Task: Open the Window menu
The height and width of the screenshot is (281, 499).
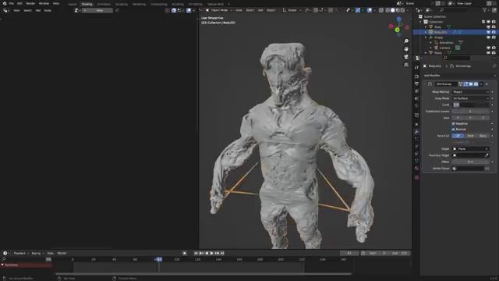Action: (44, 3)
